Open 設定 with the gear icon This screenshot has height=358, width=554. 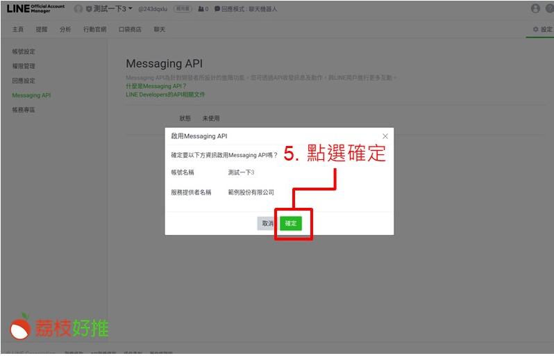(542, 29)
